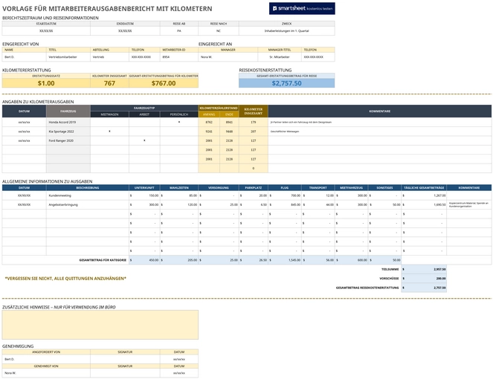Select the title cell 'Vertriebsmitarbeiter'
This screenshot has width=493, height=379.
coord(68,57)
